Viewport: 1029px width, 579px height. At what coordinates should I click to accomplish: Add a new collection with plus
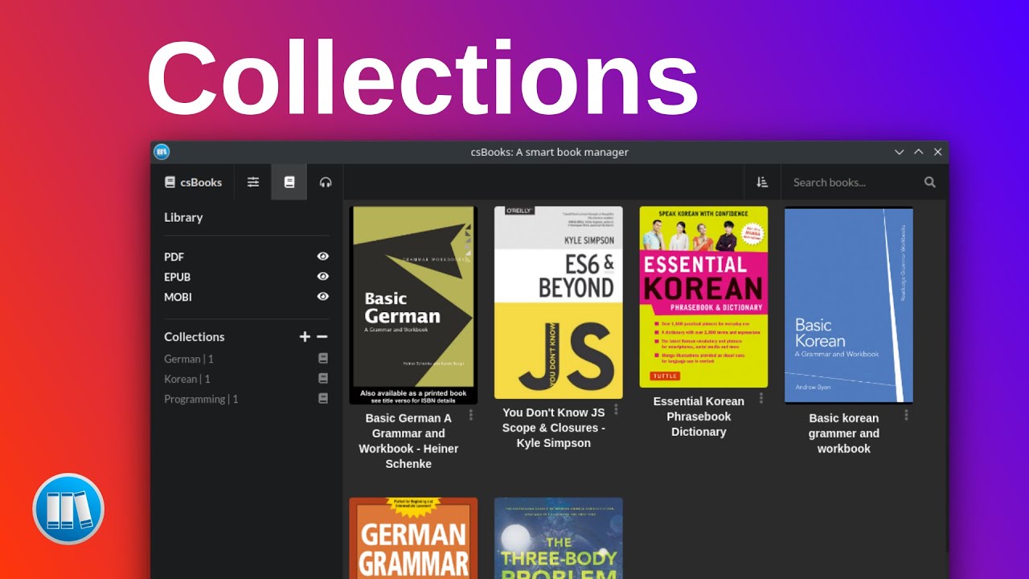click(x=305, y=337)
